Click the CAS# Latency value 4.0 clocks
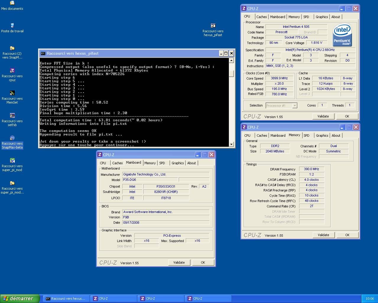The width and height of the screenshot is (378, 303). [x=312, y=180]
